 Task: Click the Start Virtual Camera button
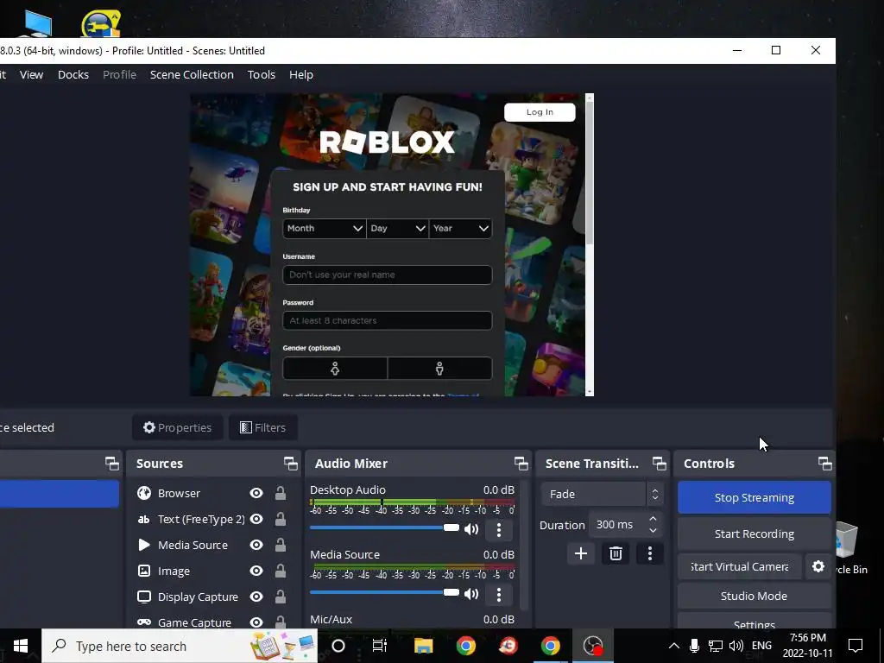coord(740,566)
